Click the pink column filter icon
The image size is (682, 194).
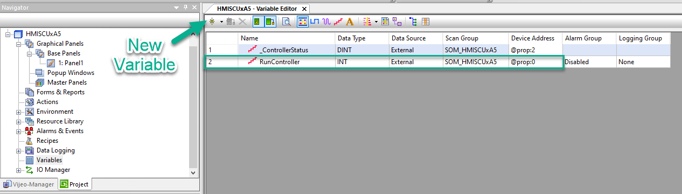pyautogui.click(x=367, y=22)
